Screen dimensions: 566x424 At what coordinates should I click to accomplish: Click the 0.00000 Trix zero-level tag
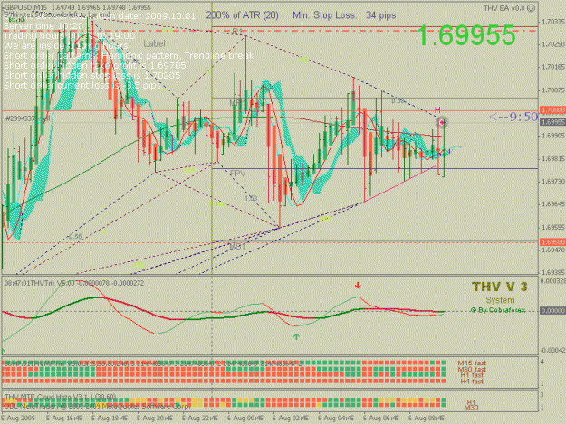tap(552, 310)
